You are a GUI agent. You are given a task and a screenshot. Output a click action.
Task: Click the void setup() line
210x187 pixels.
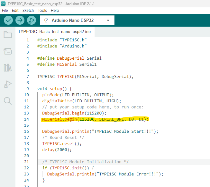pos(54,89)
